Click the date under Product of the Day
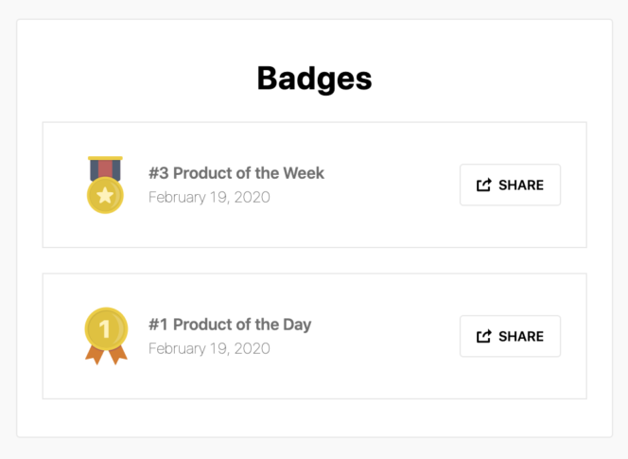Screen dimensions: 628x459 [209, 348]
